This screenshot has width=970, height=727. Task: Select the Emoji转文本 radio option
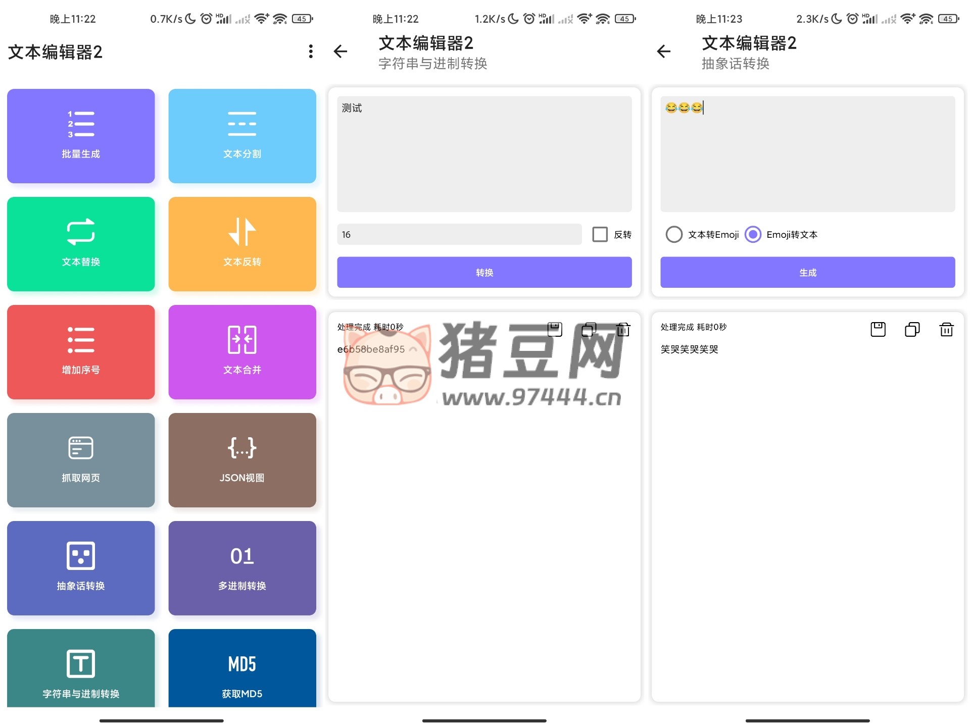coord(753,234)
